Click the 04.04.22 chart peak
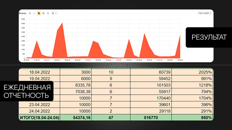 pyautogui.click(x=62, y=23)
